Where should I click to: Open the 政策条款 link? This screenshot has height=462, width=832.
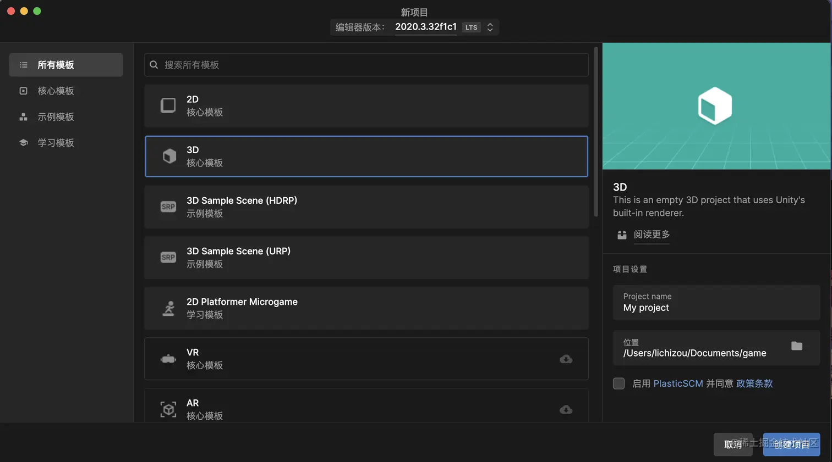click(754, 383)
